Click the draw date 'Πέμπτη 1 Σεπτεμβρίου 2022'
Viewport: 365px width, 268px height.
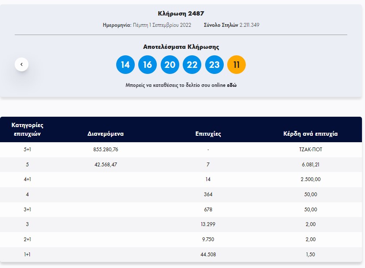(x=162, y=25)
